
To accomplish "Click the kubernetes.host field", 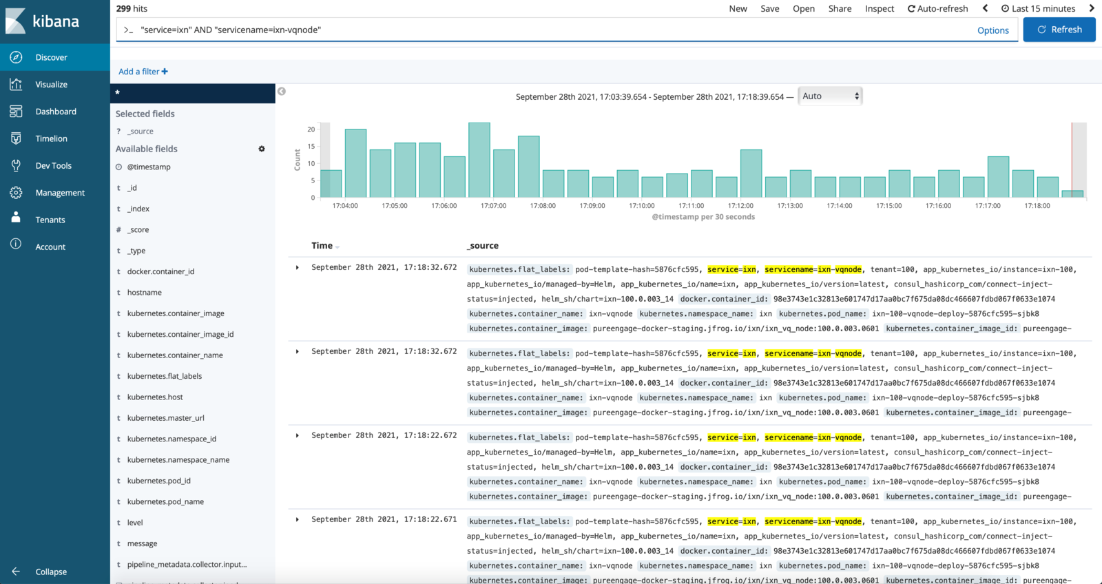I will pos(155,397).
